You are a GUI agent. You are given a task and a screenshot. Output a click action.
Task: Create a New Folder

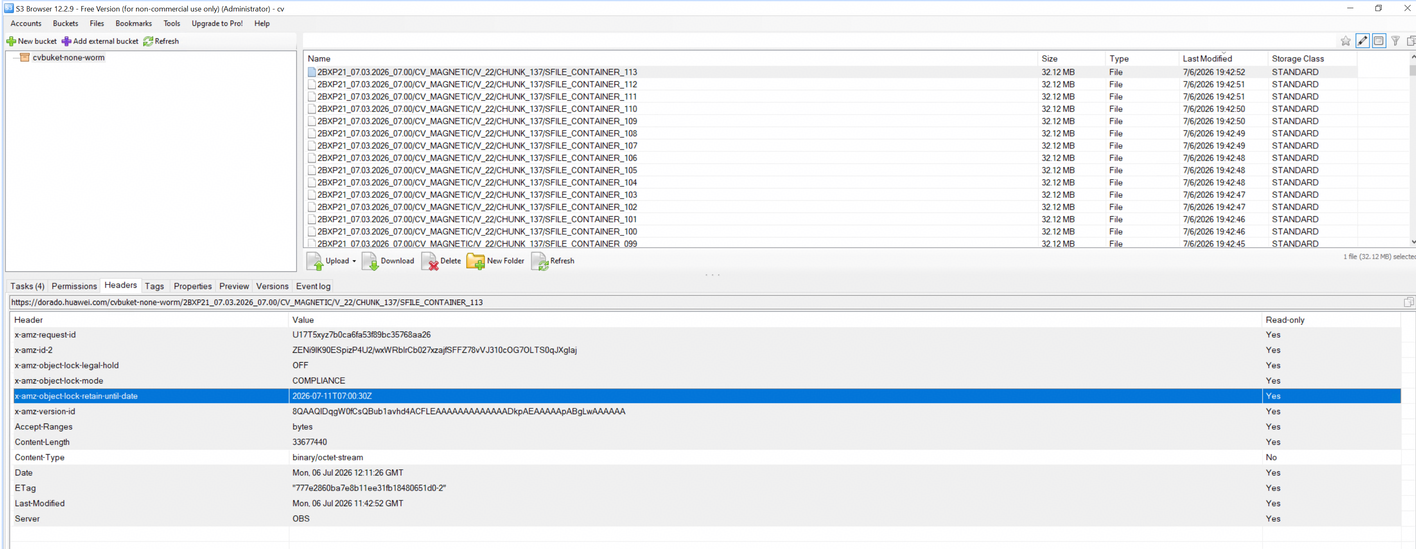click(x=495, y=261)
